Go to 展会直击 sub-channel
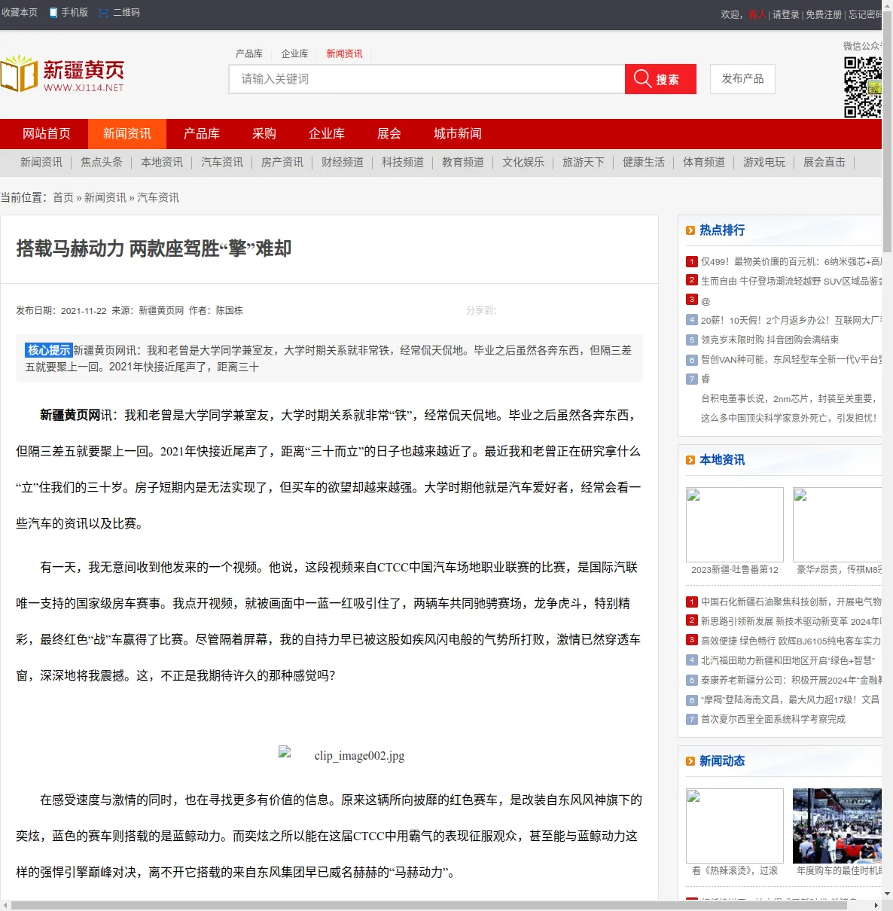893x911 pixels. [824, 163]
